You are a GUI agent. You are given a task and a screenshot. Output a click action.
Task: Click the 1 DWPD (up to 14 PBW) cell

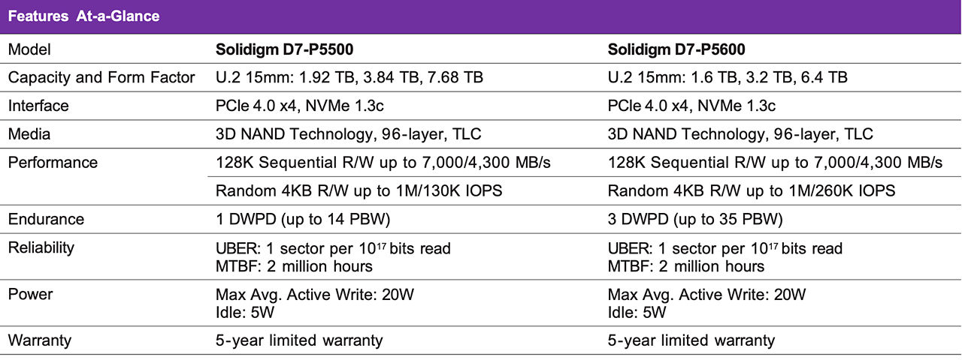tap(303, 219)
